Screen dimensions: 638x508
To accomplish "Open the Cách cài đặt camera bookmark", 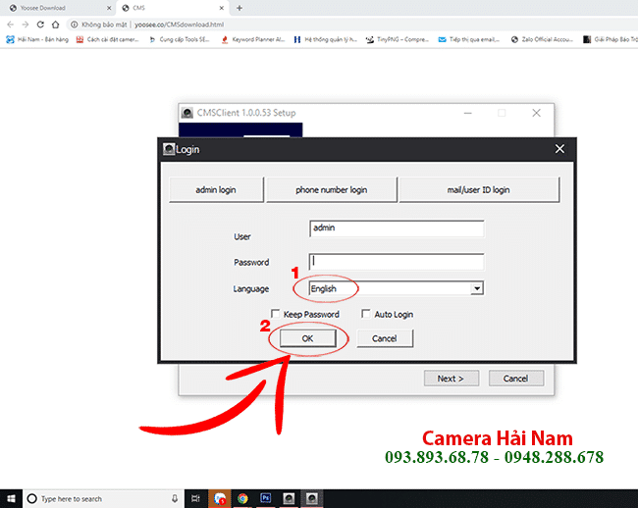I will coord(107,39).
